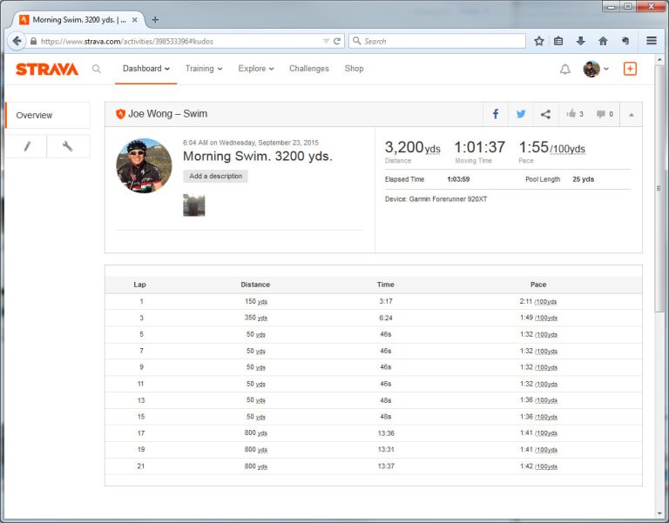The height and width of the screenshot is (523, 669).
Task: Click the orange plus upload icon
Action: 630,69
